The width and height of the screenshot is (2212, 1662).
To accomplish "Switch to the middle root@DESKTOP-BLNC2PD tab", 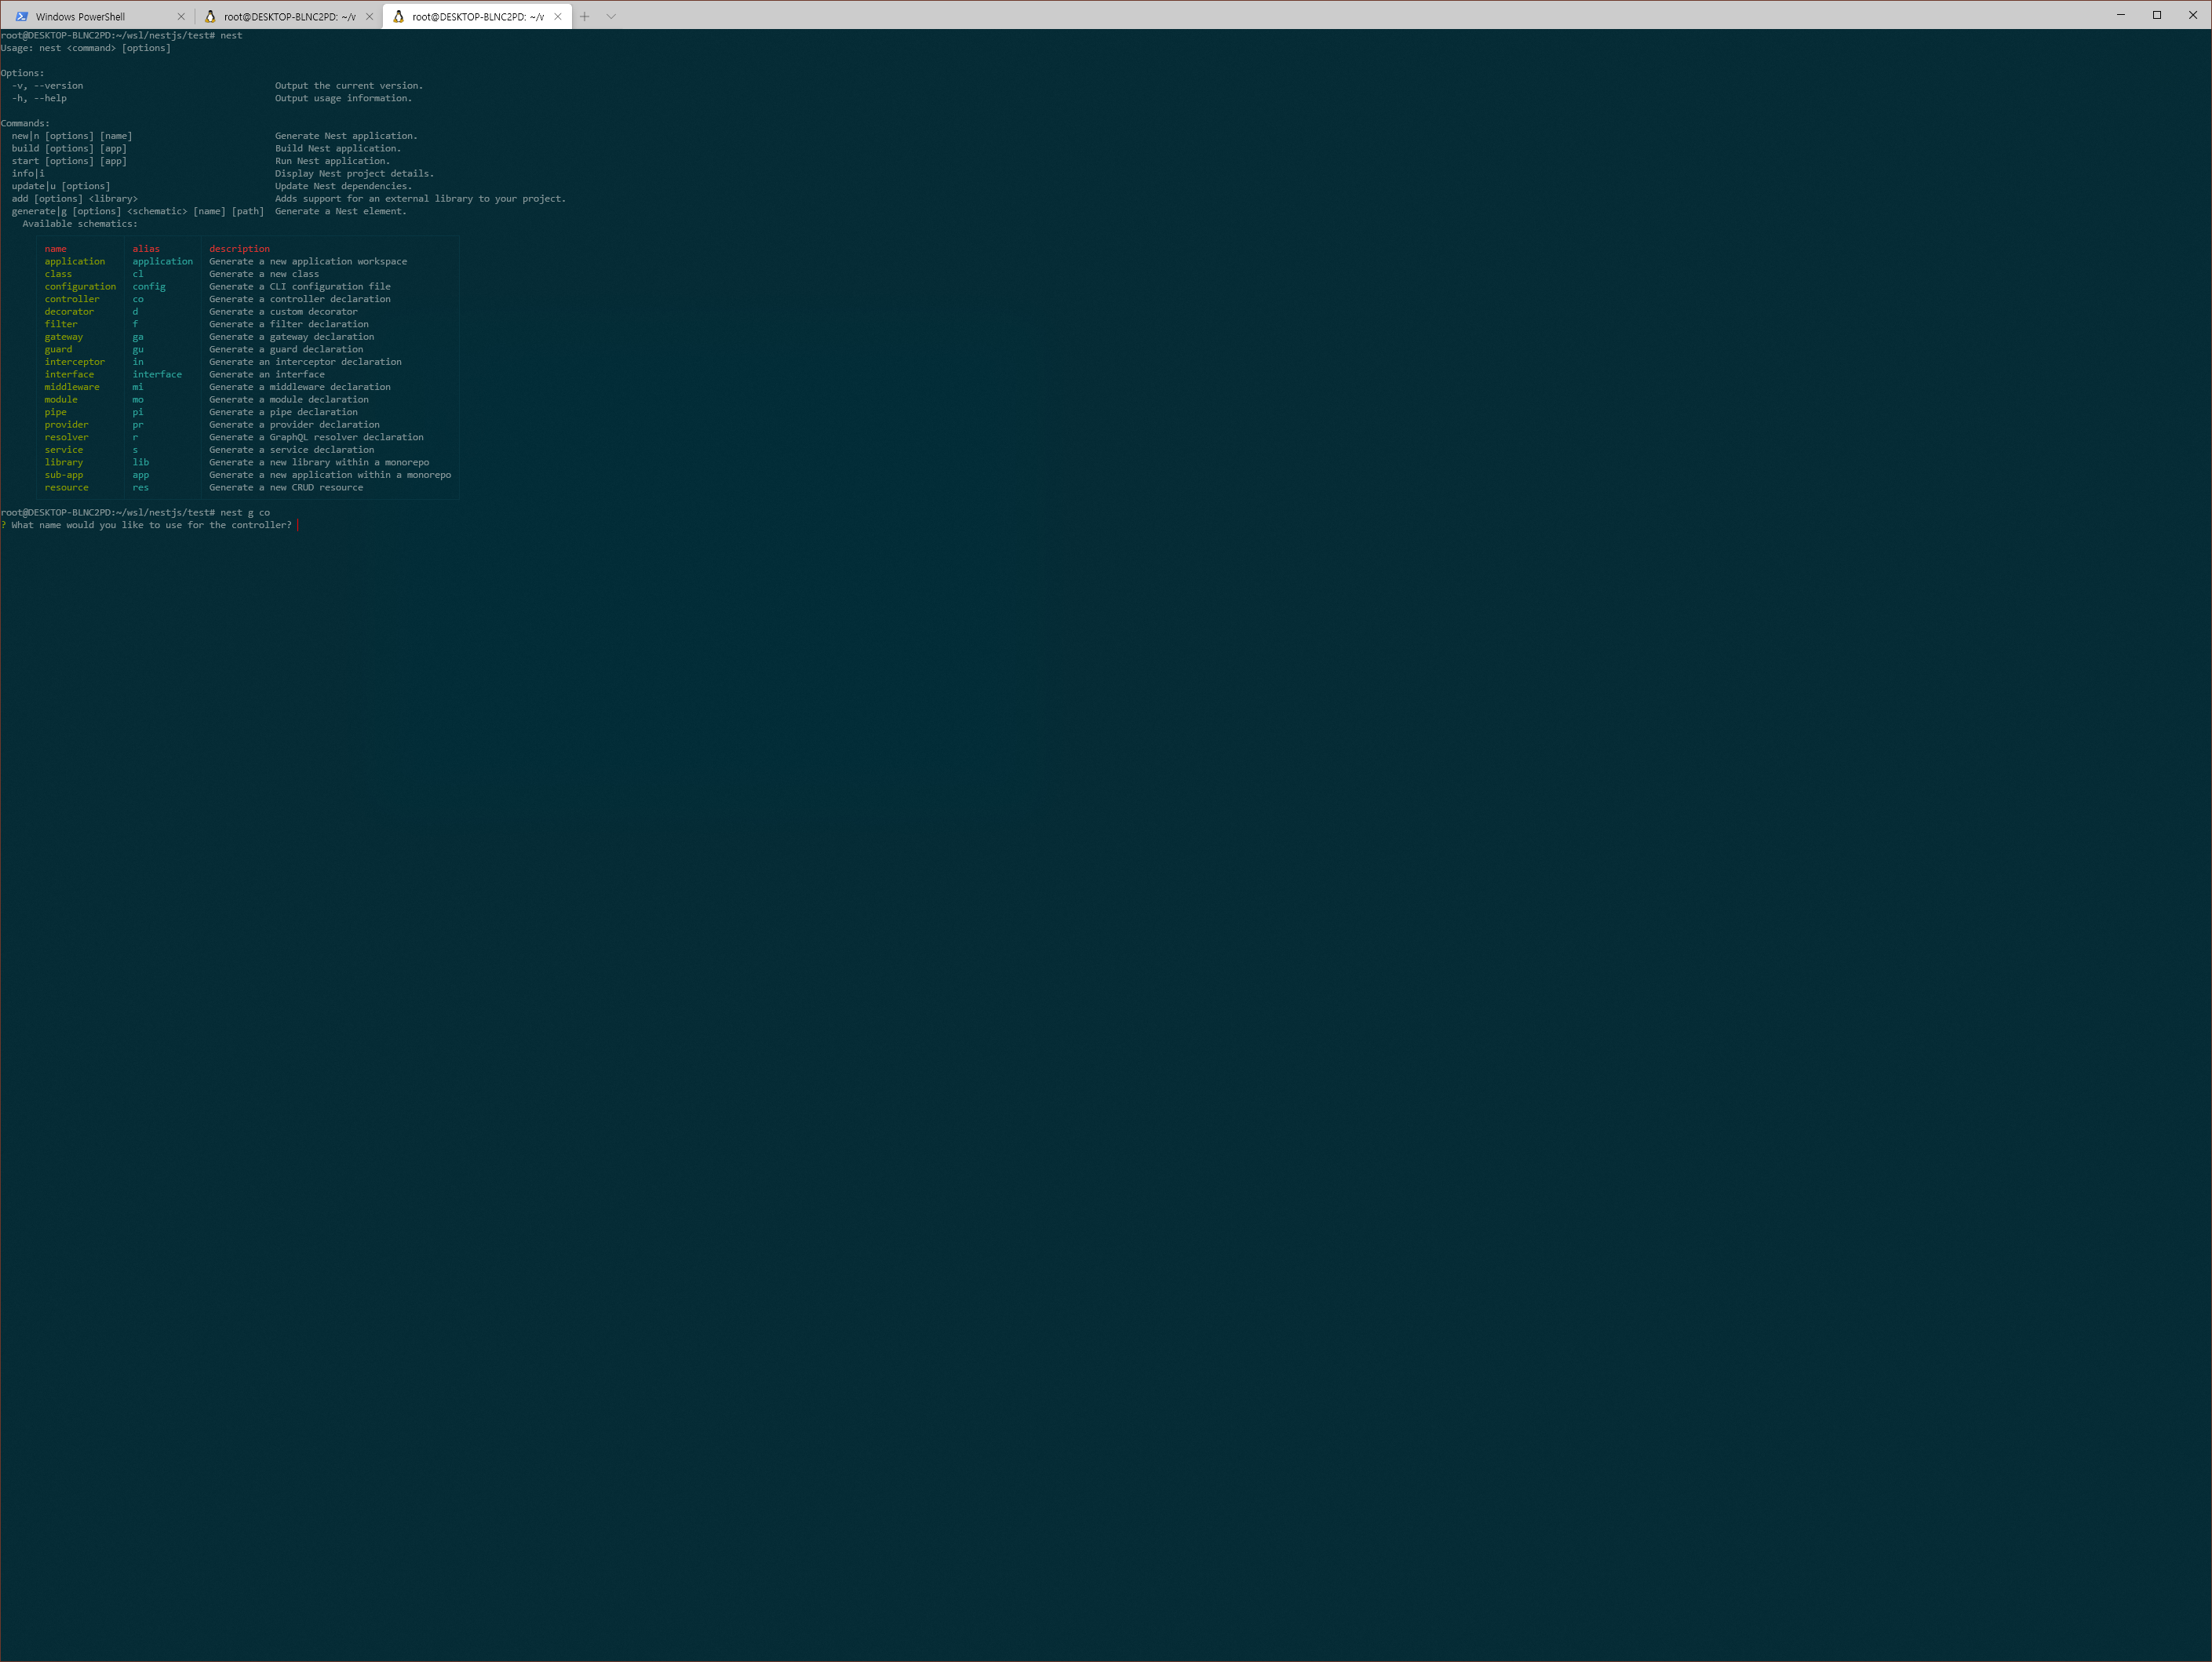I will coord(289,17).
